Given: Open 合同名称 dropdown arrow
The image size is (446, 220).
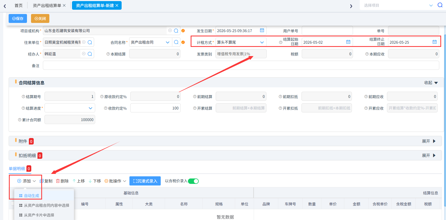Looking at the screenshot, I should 167,42.
